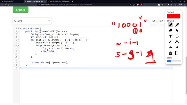Select the text T tool
The image size is (187, 105).
pyautogui.click(x=170, y=36)
